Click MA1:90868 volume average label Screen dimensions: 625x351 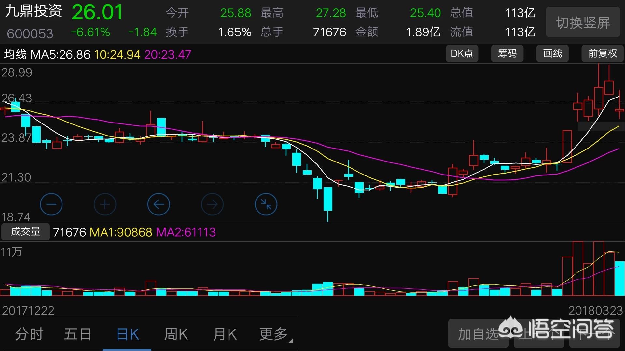pos(121,232)
